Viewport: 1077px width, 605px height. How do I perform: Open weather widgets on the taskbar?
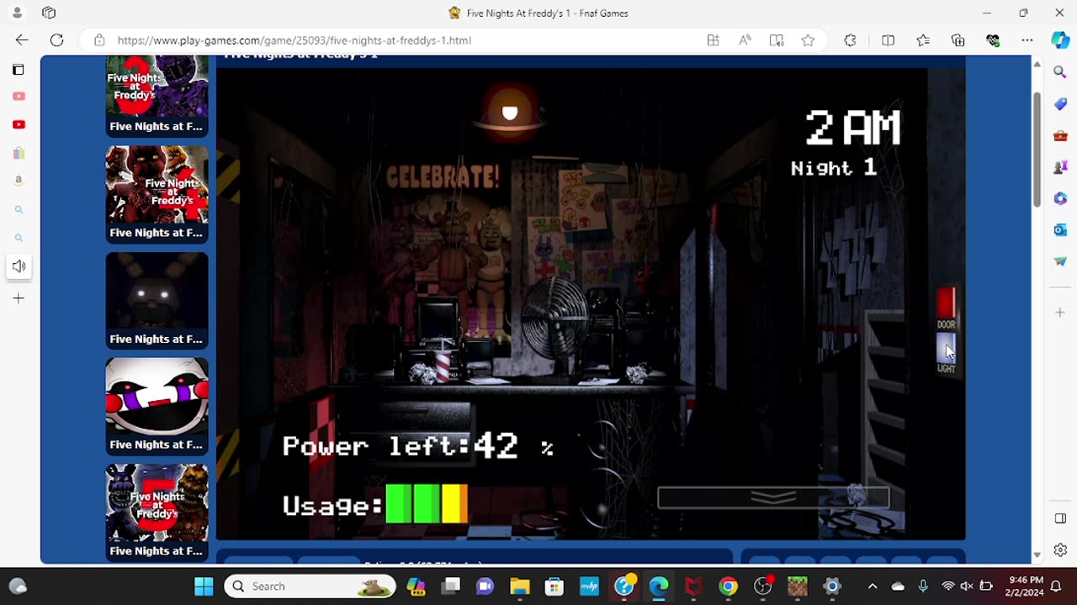(x=17, y=587)
